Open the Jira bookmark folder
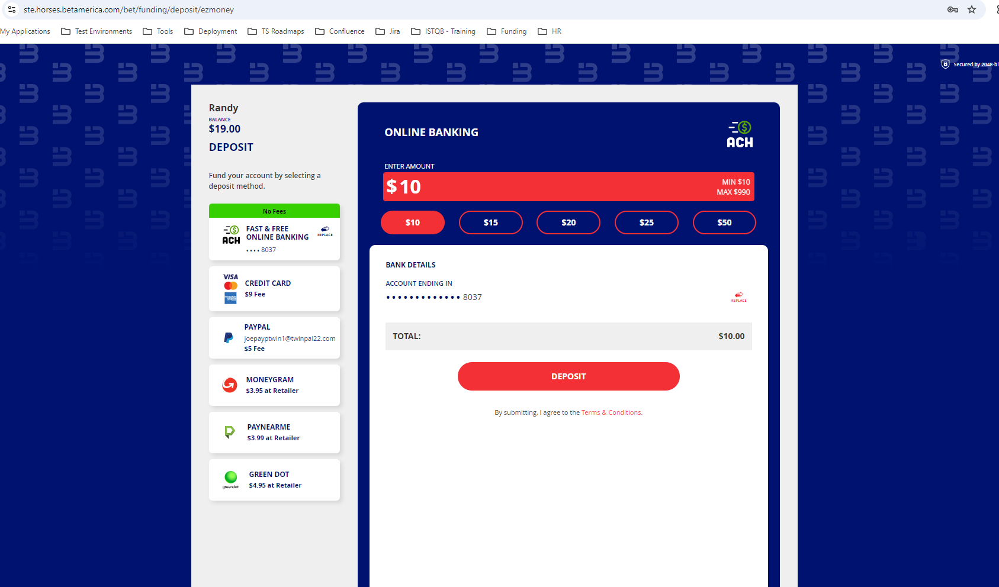The height and width of the screenshot is (587, 999). pyautogui.click(x=388, y=31)
